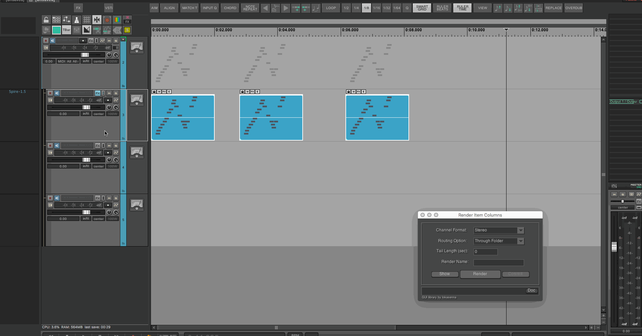Click the IN FX arrow toolbar icon
The image size is (642, 336).
point(117,30)
